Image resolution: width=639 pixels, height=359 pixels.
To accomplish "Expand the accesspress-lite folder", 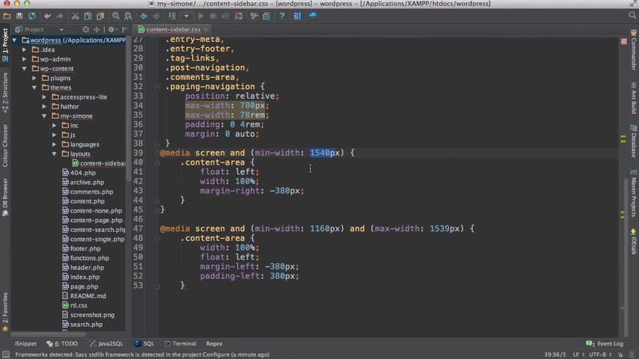I will [x=44, y=97].
